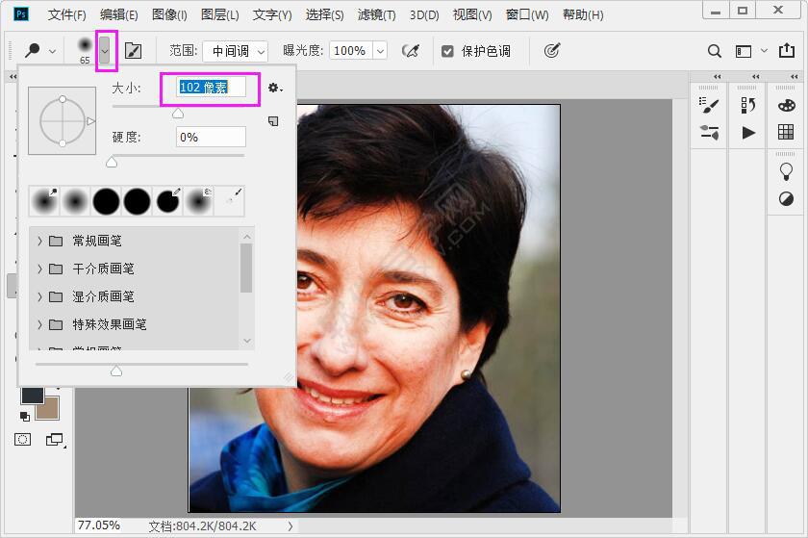Open the 选择(S) menu

tap(325, 14)
